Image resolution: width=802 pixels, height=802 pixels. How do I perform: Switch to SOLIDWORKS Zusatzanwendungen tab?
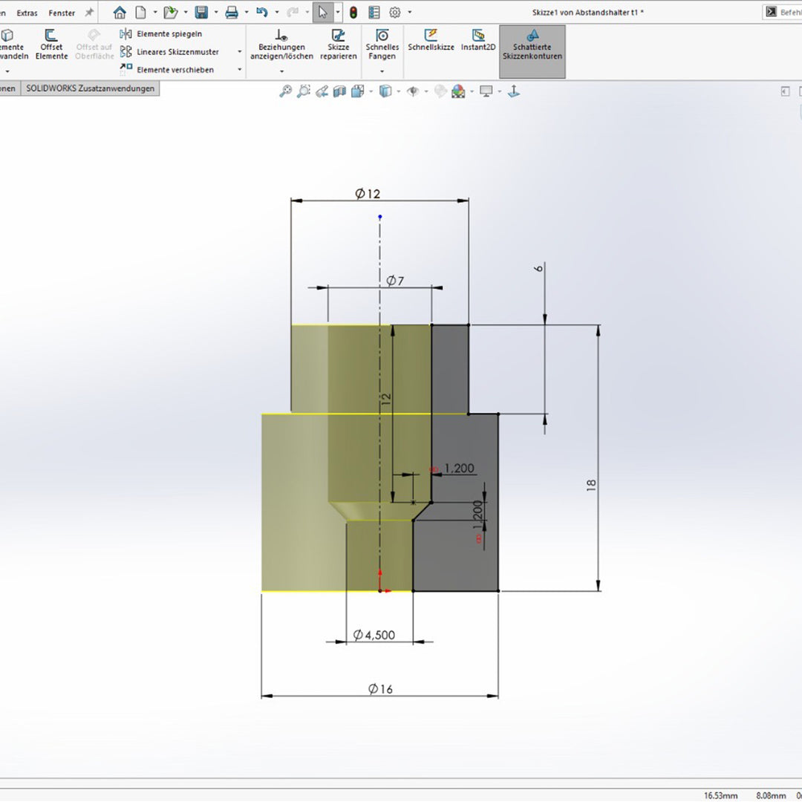click(90, 88)
